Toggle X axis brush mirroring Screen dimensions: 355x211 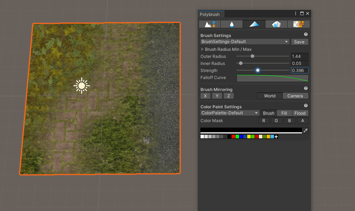[205, 96]
